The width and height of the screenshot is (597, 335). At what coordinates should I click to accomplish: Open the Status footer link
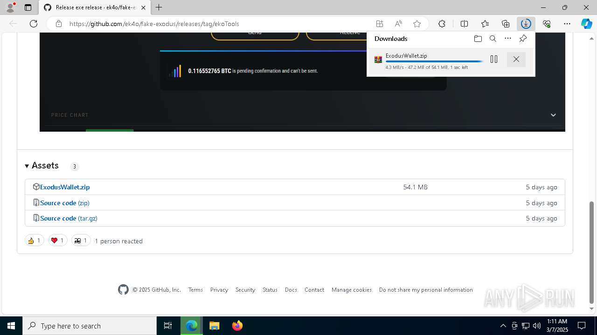[270, 290]
